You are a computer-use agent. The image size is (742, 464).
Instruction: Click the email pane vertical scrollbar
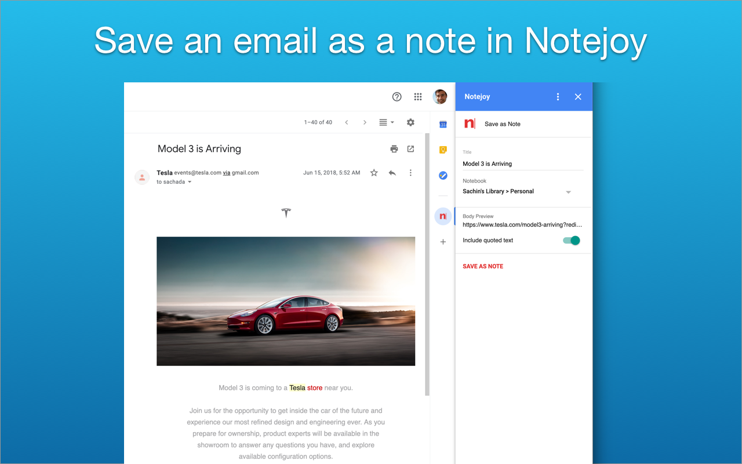coord(428,264)
